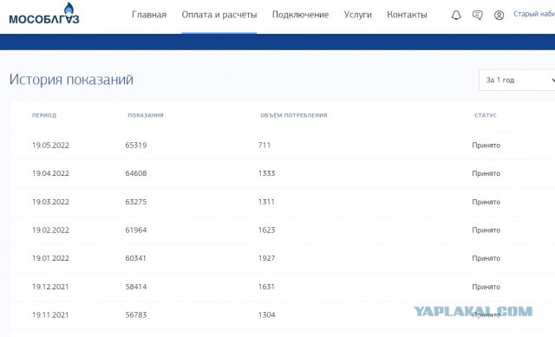Select the date 19.12.2021
Viewport: 555px width, 337px height.
pos(50,287)
